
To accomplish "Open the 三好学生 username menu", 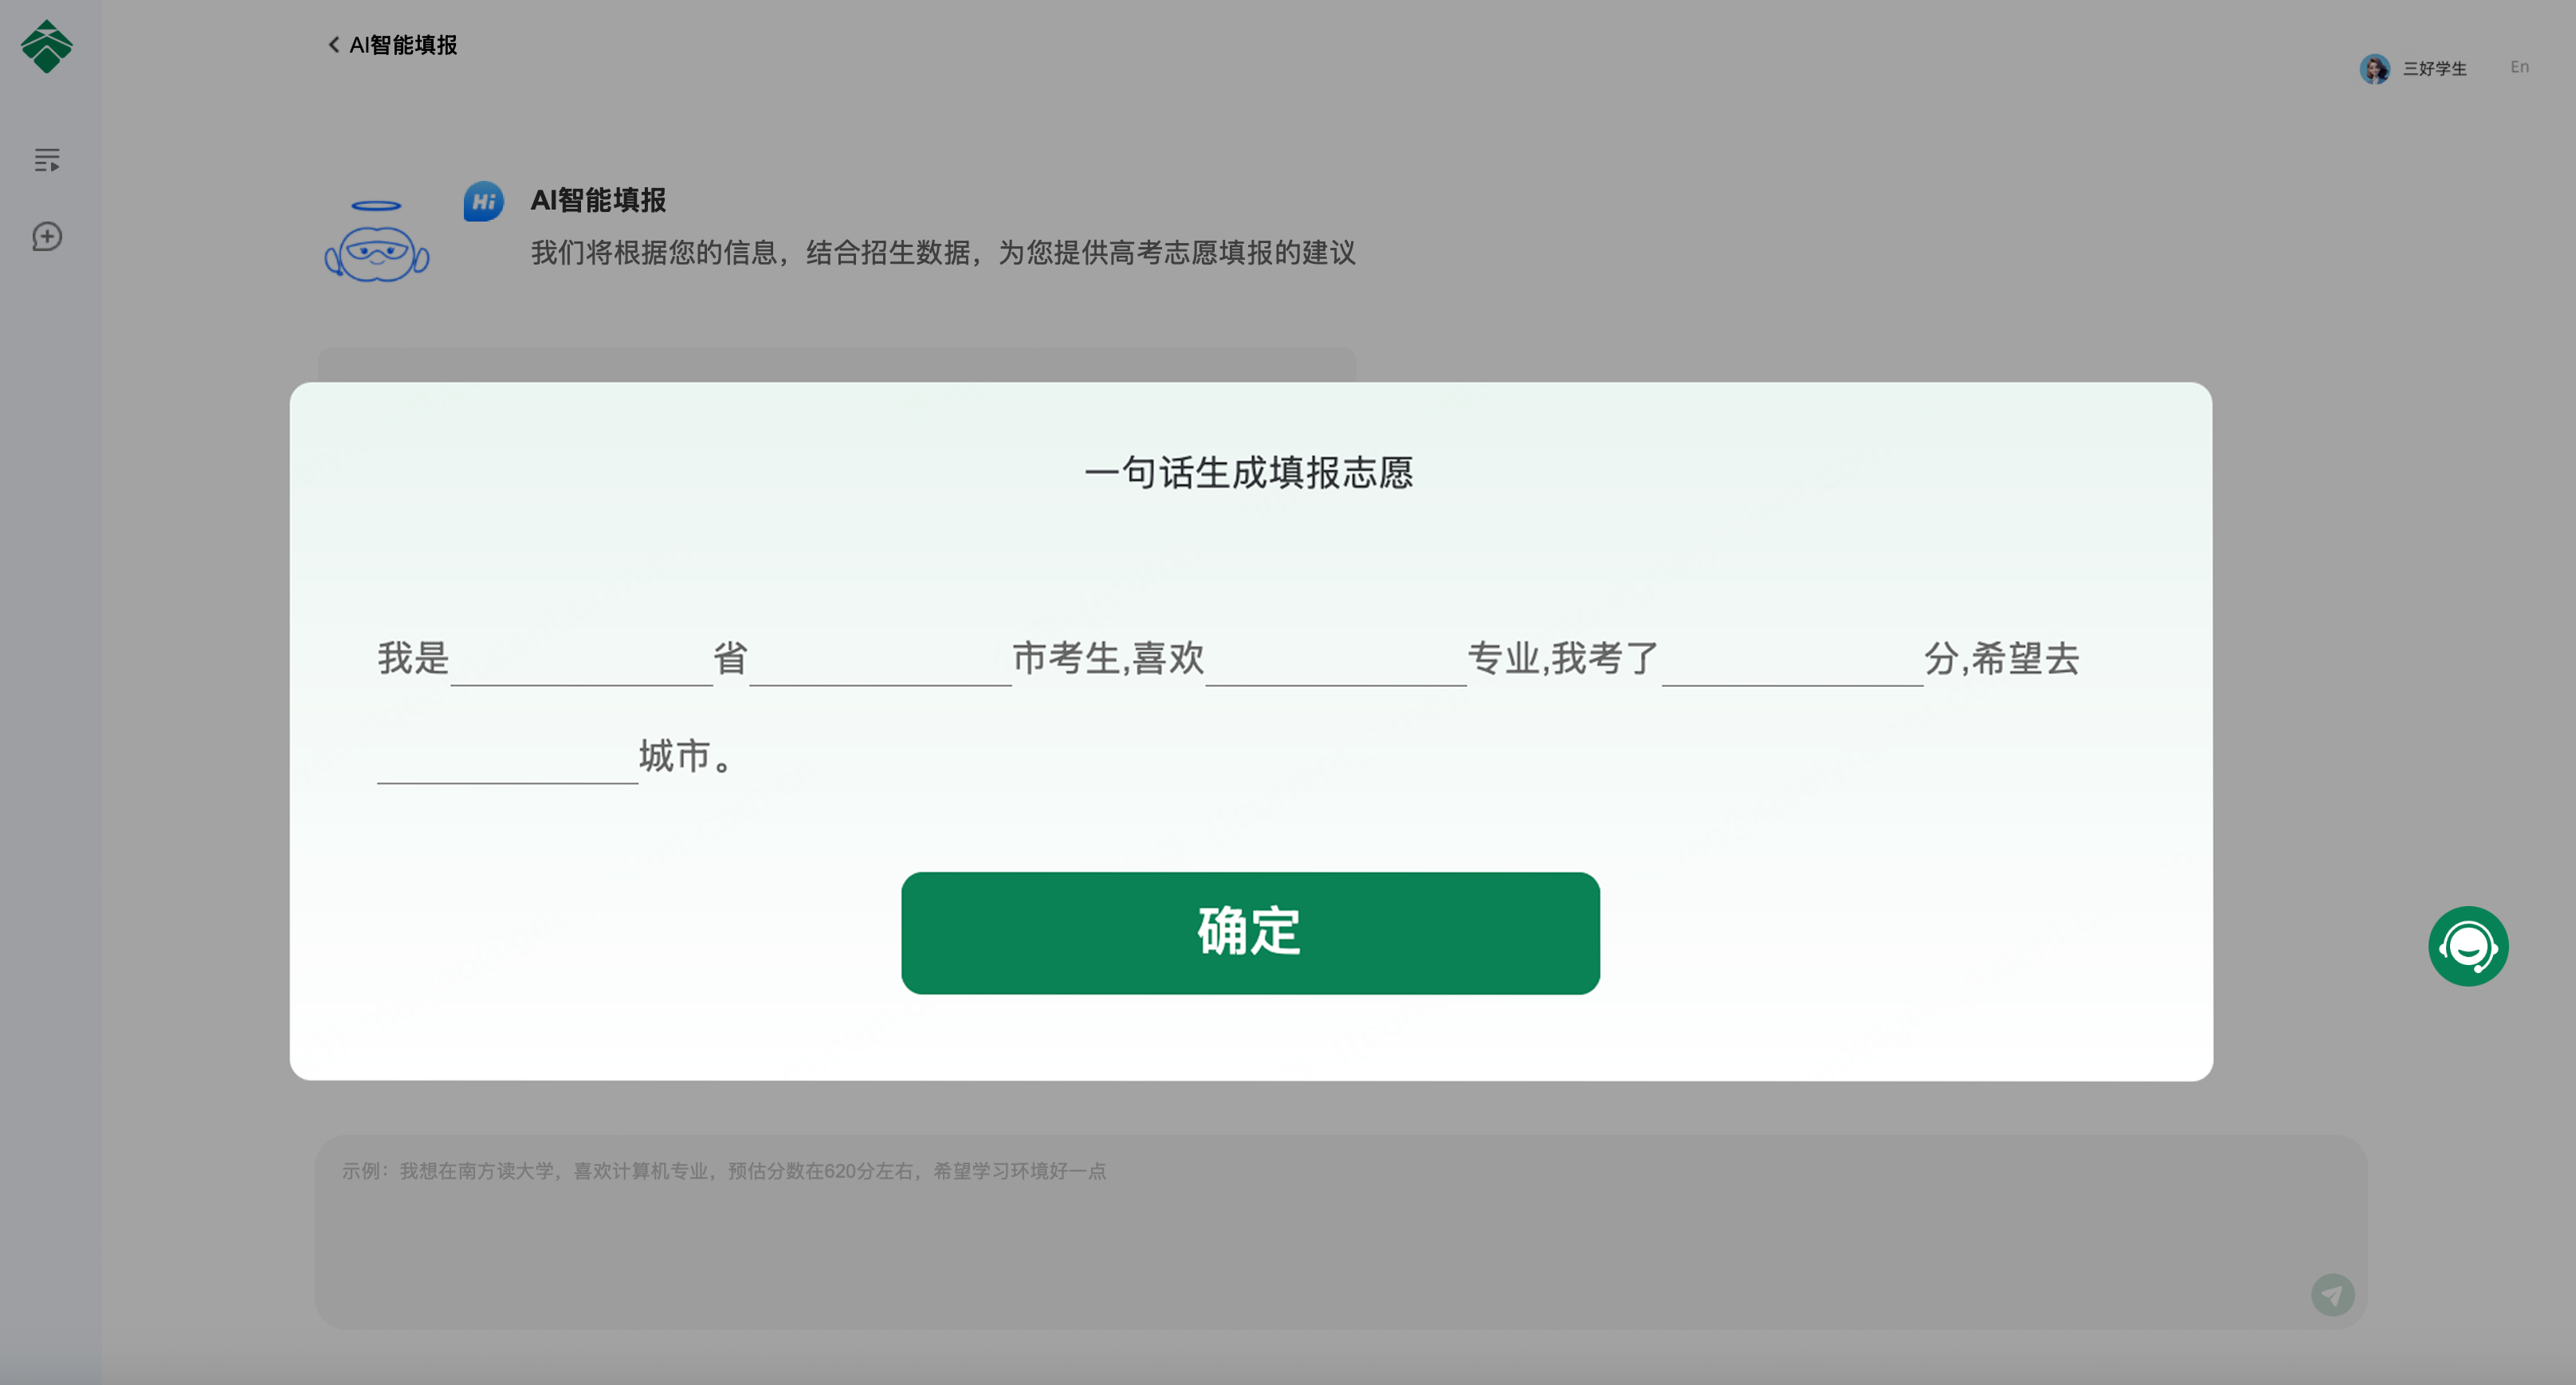I will 2434,69.
